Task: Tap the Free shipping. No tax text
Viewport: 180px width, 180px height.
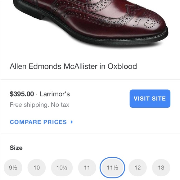Action: tap(39, 105)
